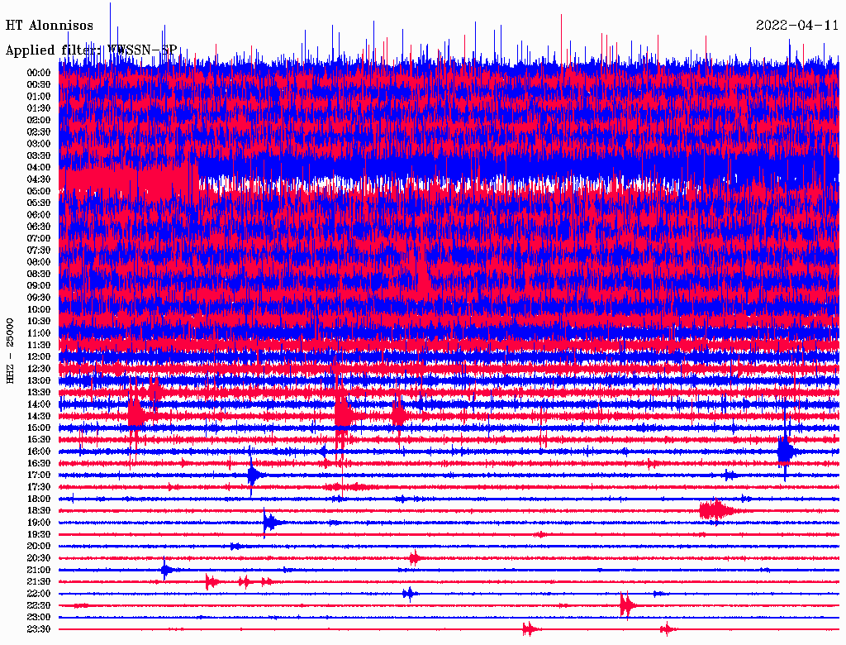Select the 06:30 time label
Viewport: 846px width, 645px height.
39,227
